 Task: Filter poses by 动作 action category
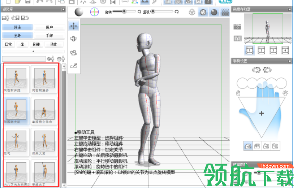[x=54, y=44]
